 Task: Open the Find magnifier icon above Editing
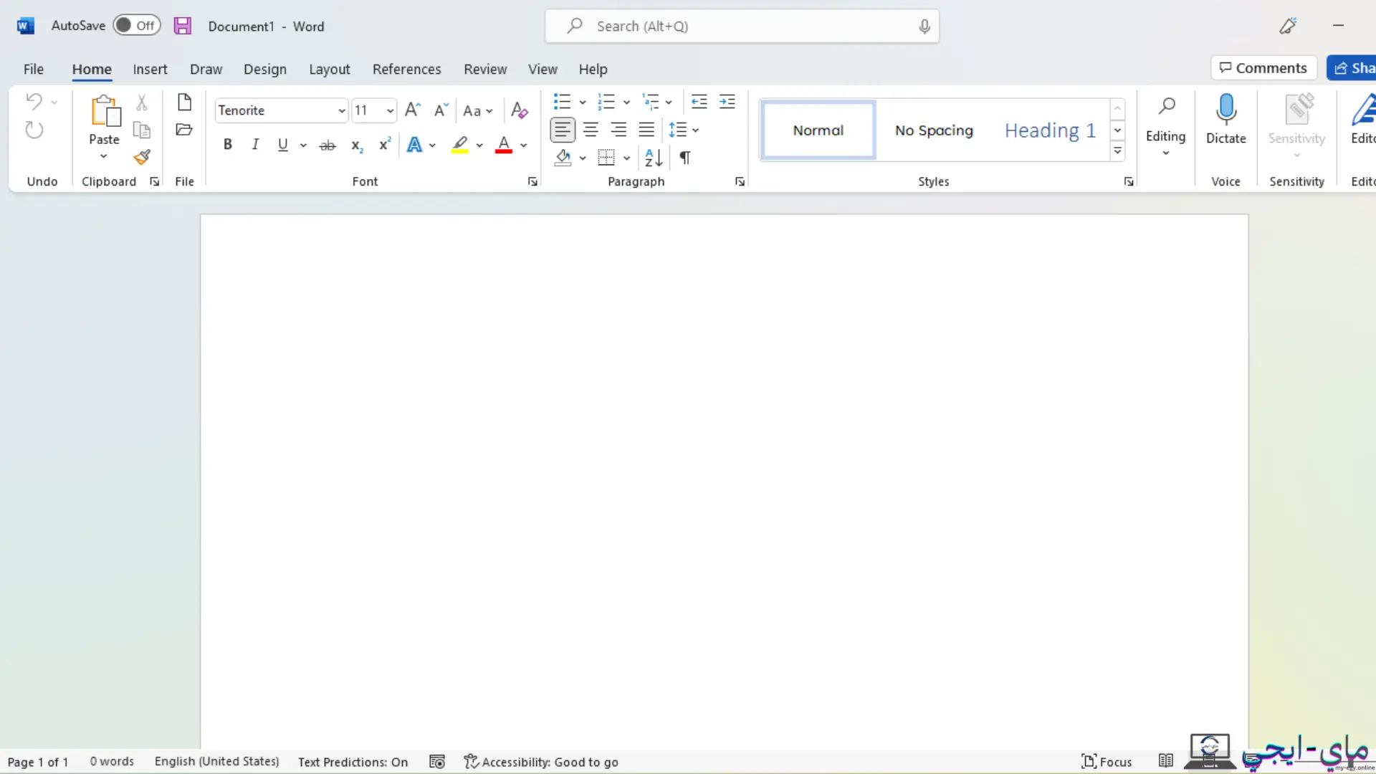pos(1166,107)
